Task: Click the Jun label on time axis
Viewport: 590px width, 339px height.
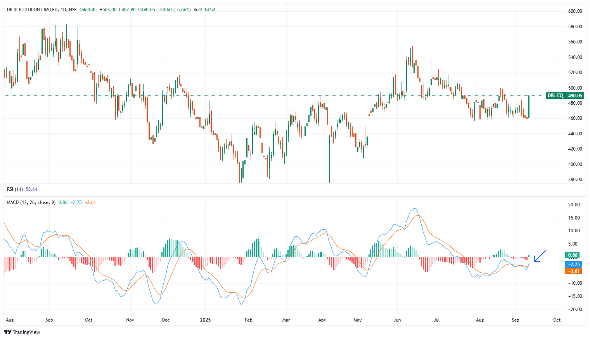Action: pyautogui.click(x=397, y=320)
